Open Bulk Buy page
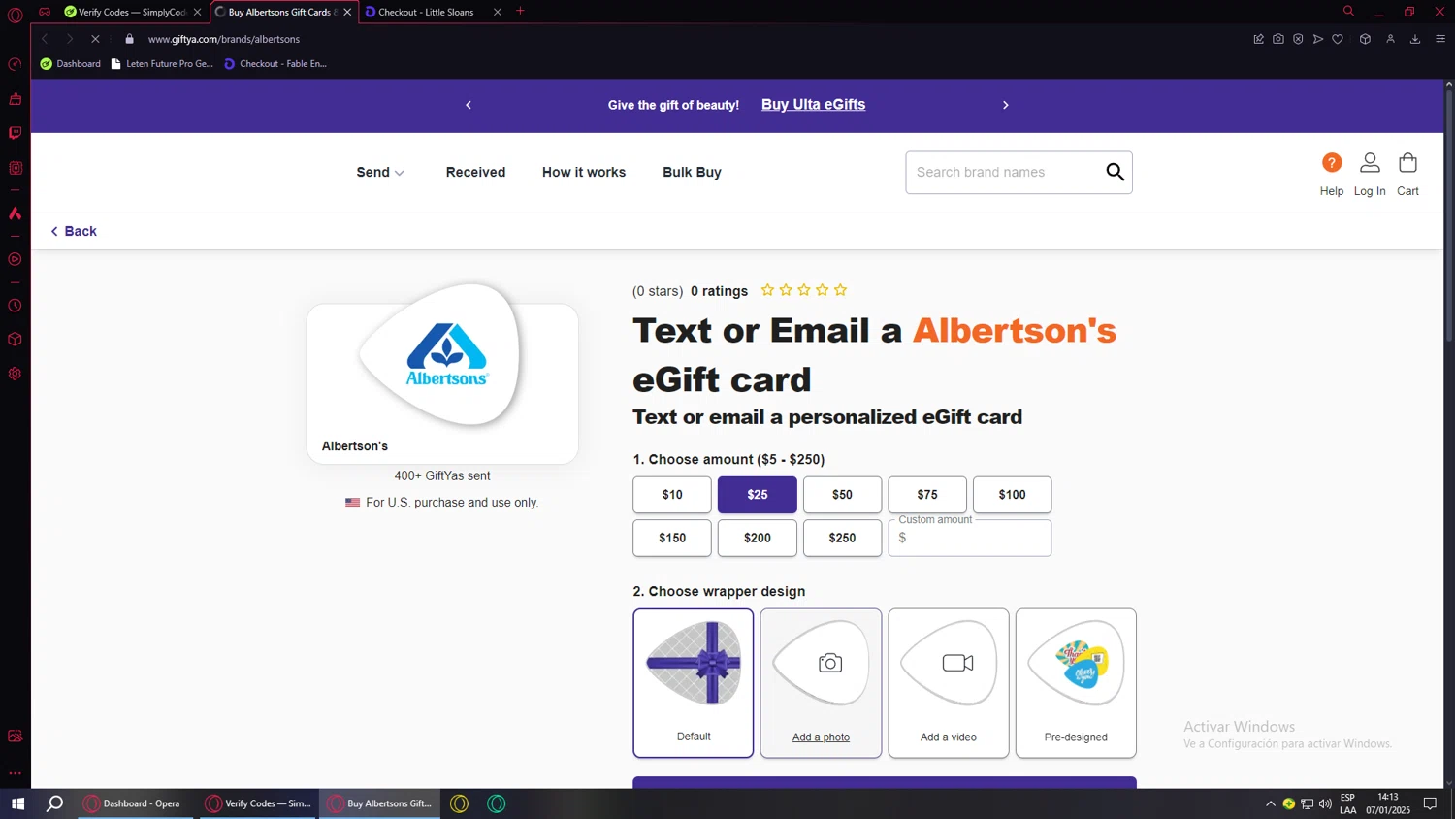This screenshot has width=1455, height=819. 692,172
